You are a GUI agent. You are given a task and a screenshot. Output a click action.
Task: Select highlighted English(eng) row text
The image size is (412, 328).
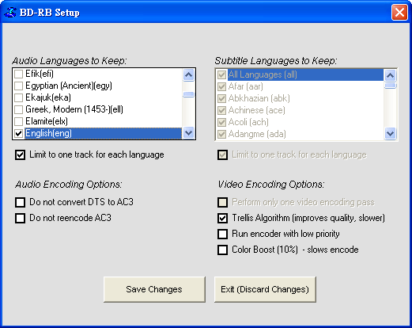[x=48, y=133]
